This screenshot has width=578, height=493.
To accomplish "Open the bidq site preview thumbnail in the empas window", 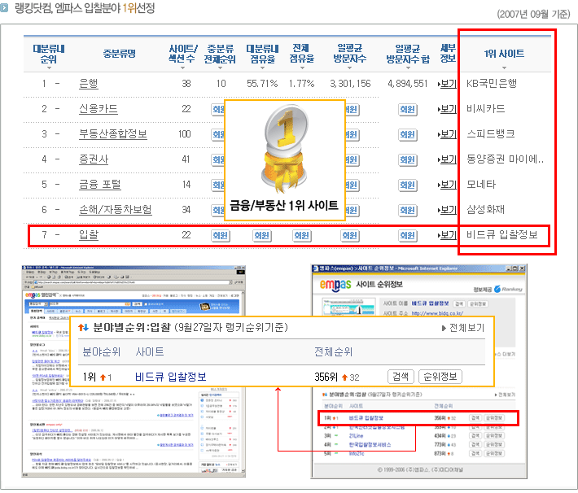I will tap(348, 307).
